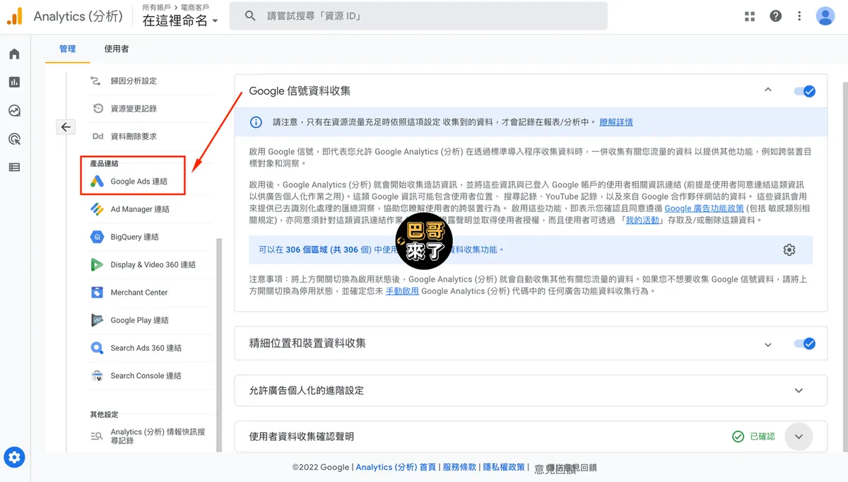Screen dimensions: 848x482
Task: Click the search magnifier icon
Action: click(x=250, y=16)
